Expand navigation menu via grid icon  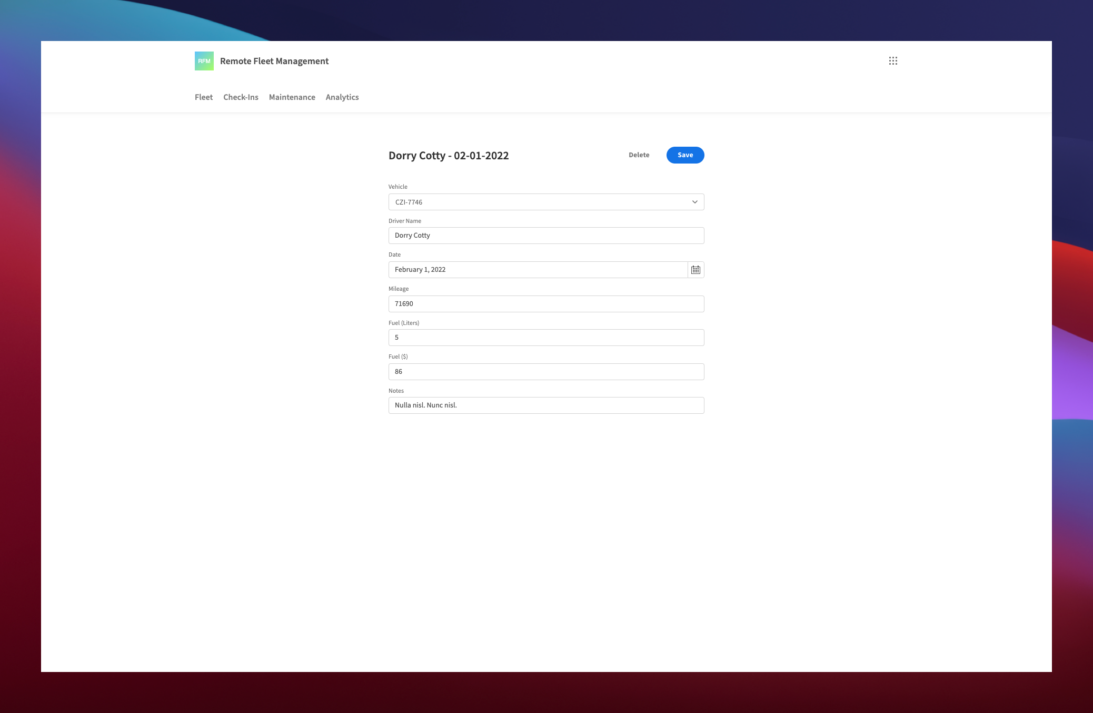[x=893, y=60]
